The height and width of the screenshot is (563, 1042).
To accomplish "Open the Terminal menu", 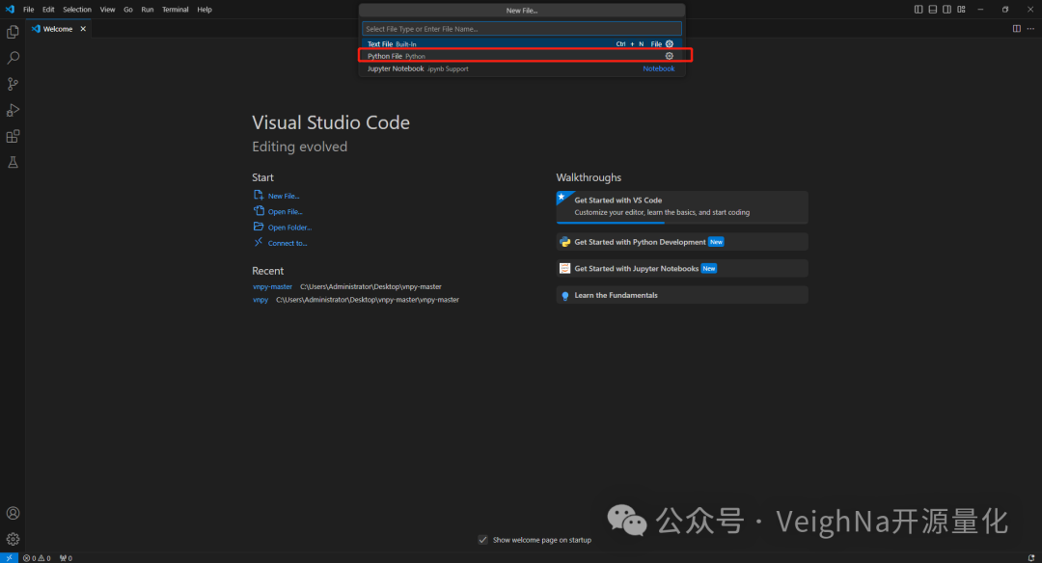I will (x=175, y=9).
